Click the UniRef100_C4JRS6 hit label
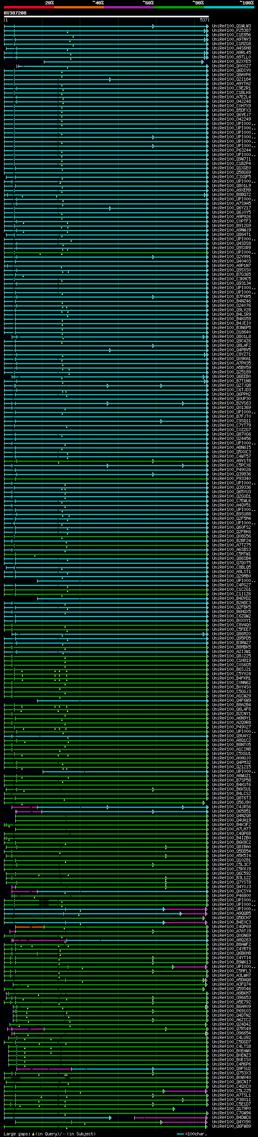The width and height of the screenshot is (258, 1137). pyautogui.click(x=231, y=807)
